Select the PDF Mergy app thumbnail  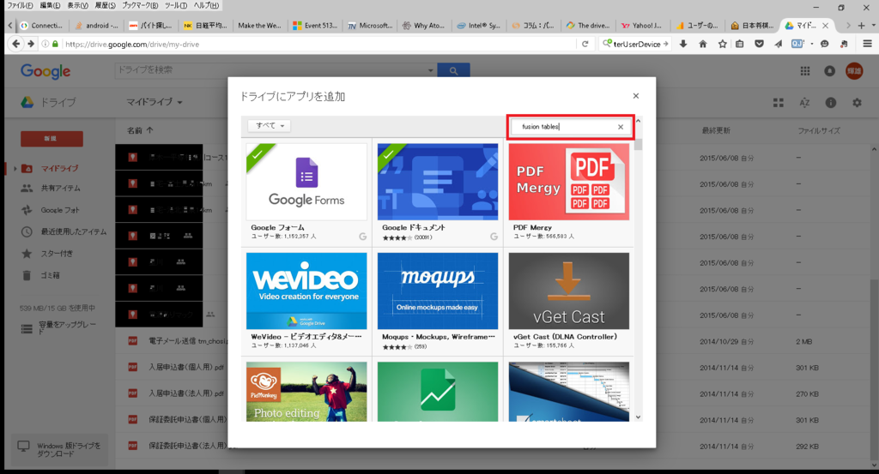(x=569, y=182)
